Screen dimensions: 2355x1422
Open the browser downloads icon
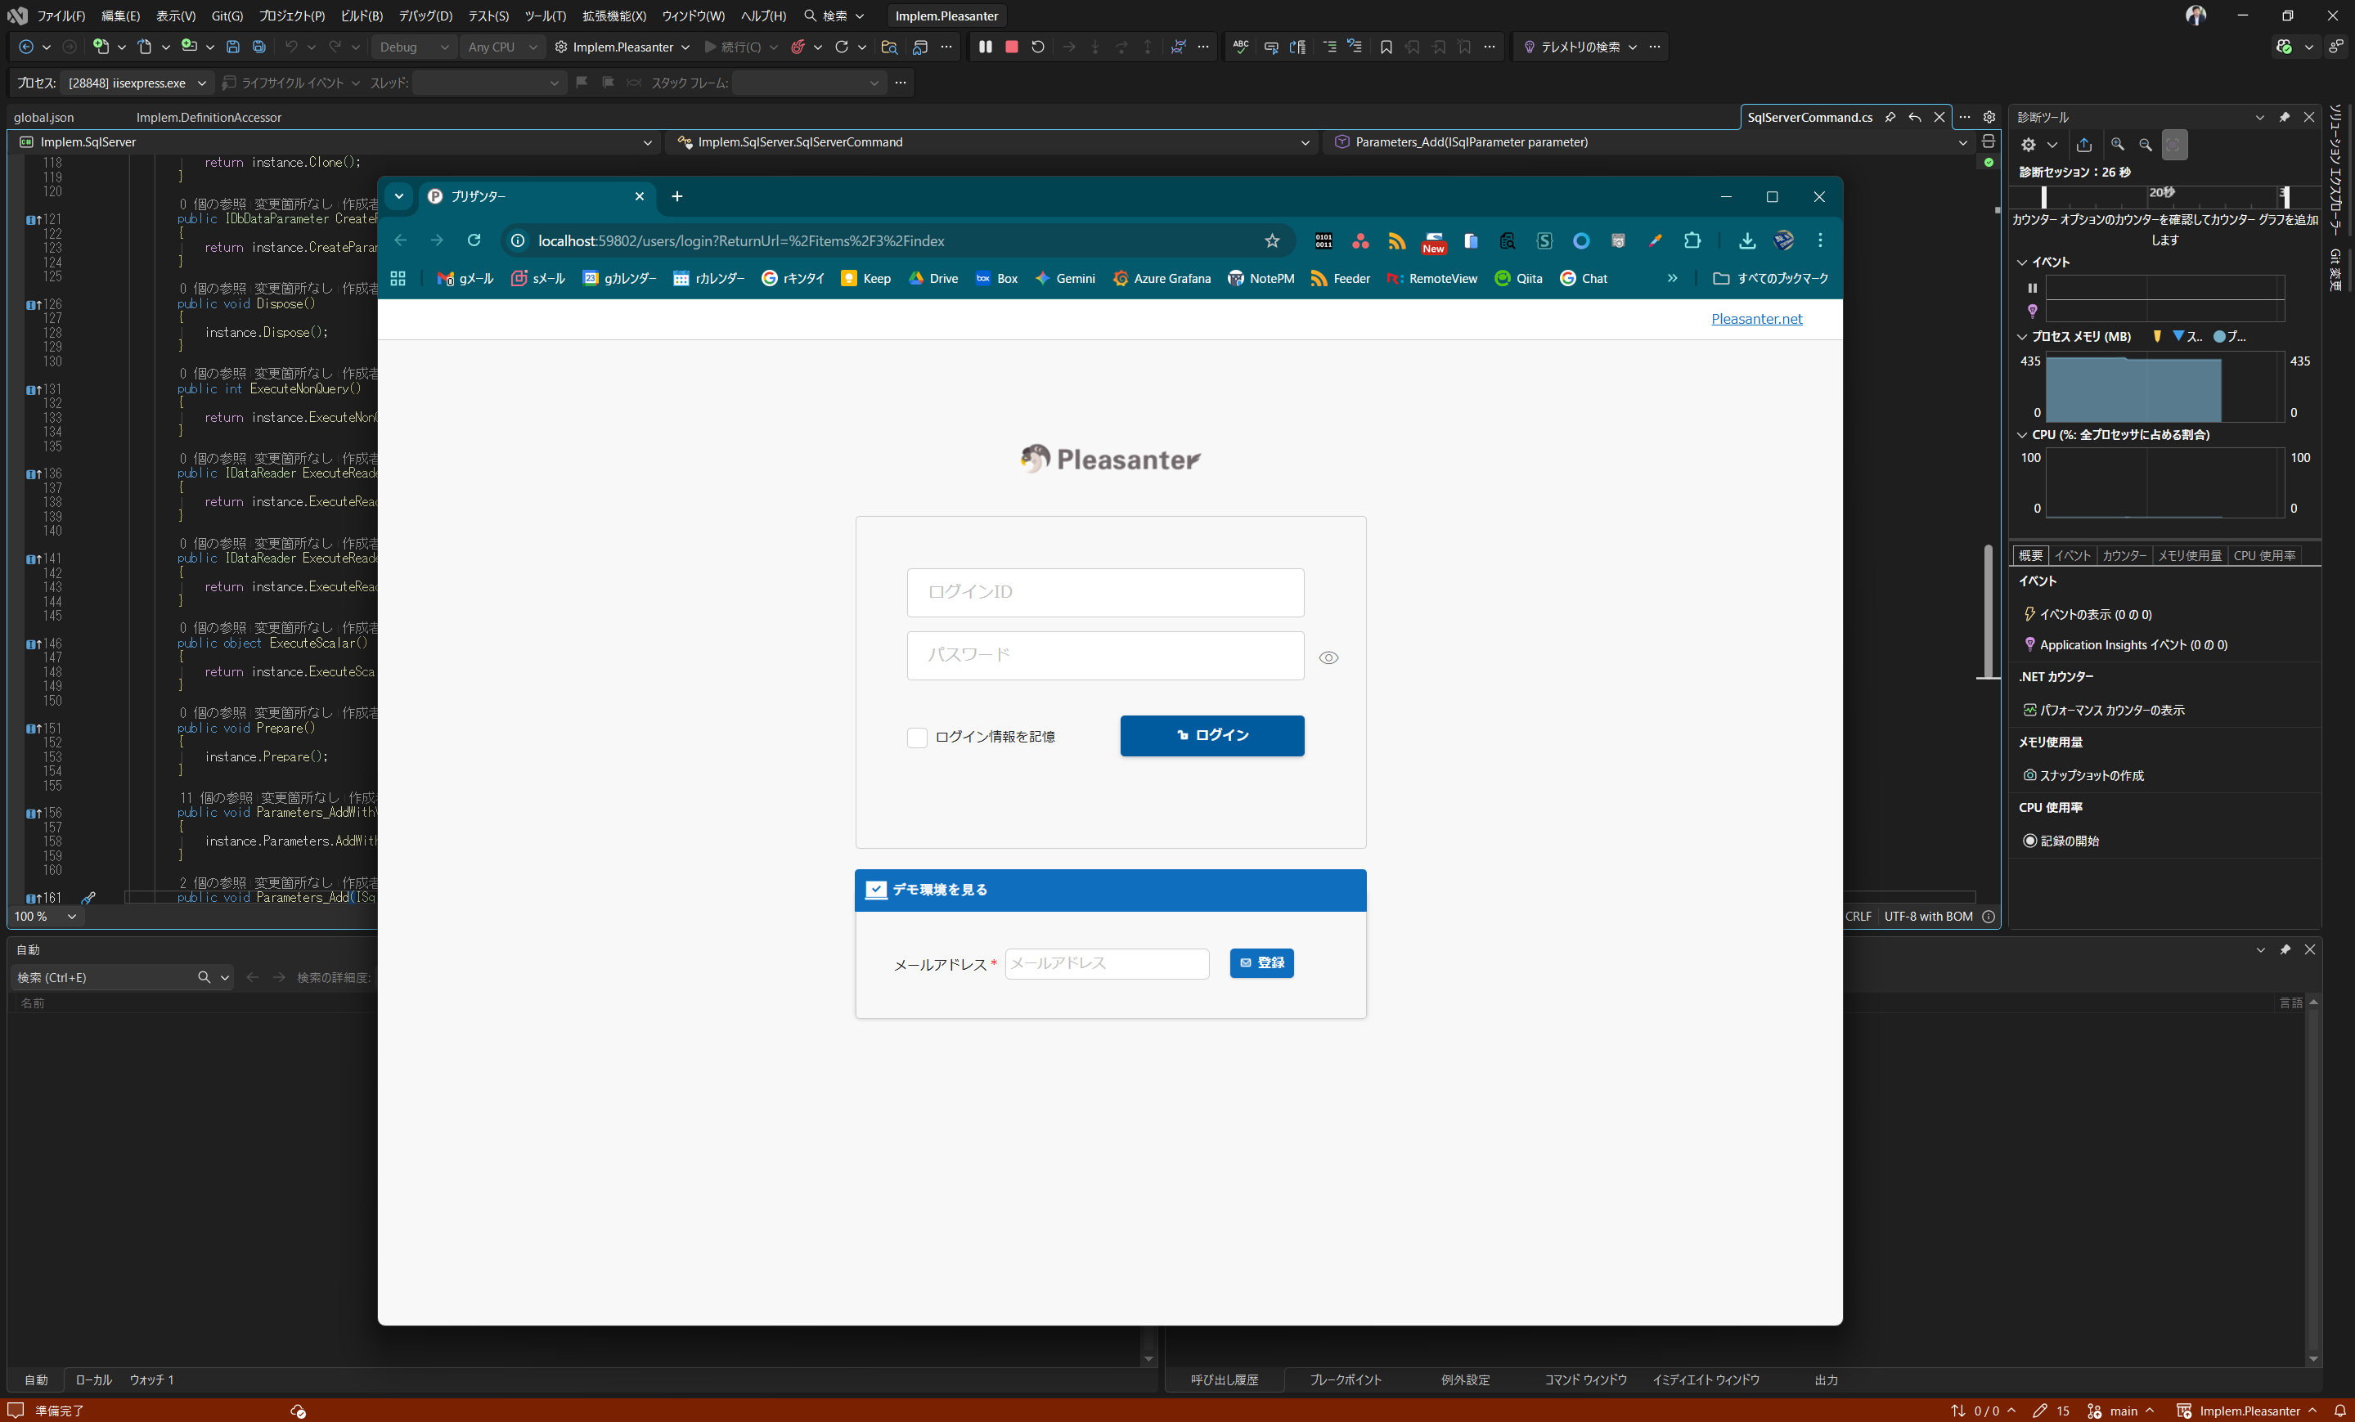[x=1746, y=241]
